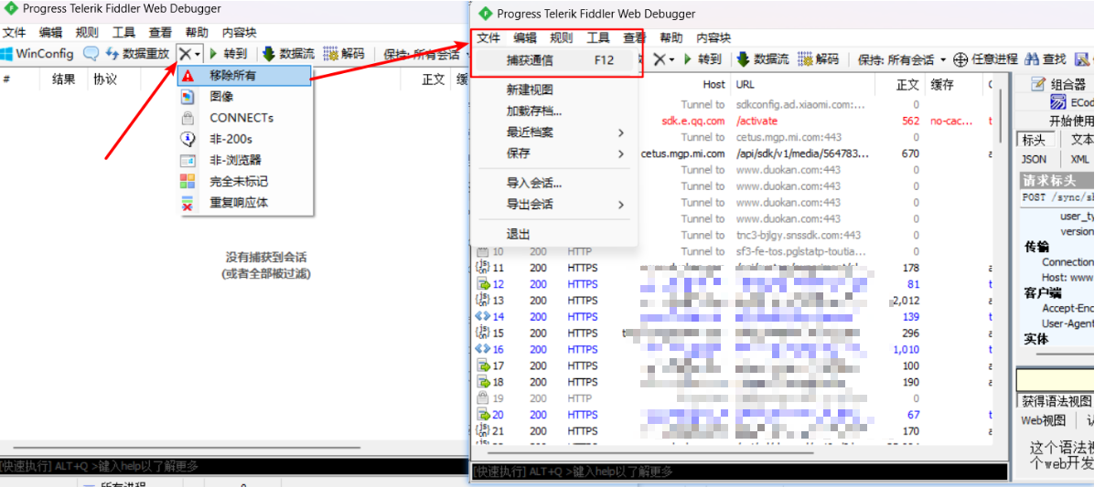Click 结果 column header in left window
The width and height of the screenshot is (1105, 487).
click(x=64, y=79)
